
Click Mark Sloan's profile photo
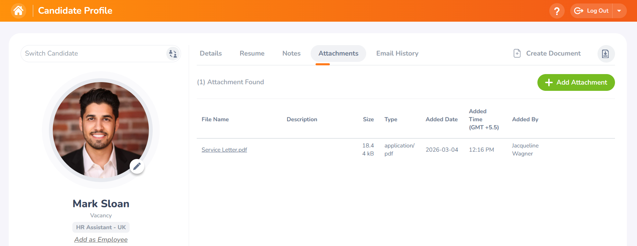101,130
